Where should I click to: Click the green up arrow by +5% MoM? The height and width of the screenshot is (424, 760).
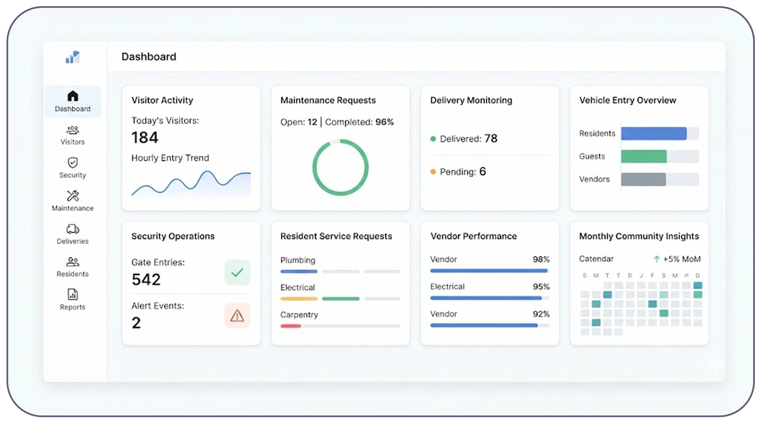[x=656, y=259]
